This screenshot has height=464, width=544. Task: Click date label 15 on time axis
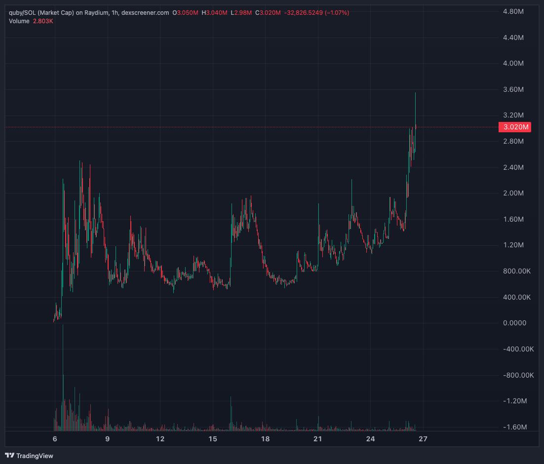click(213, 439)
